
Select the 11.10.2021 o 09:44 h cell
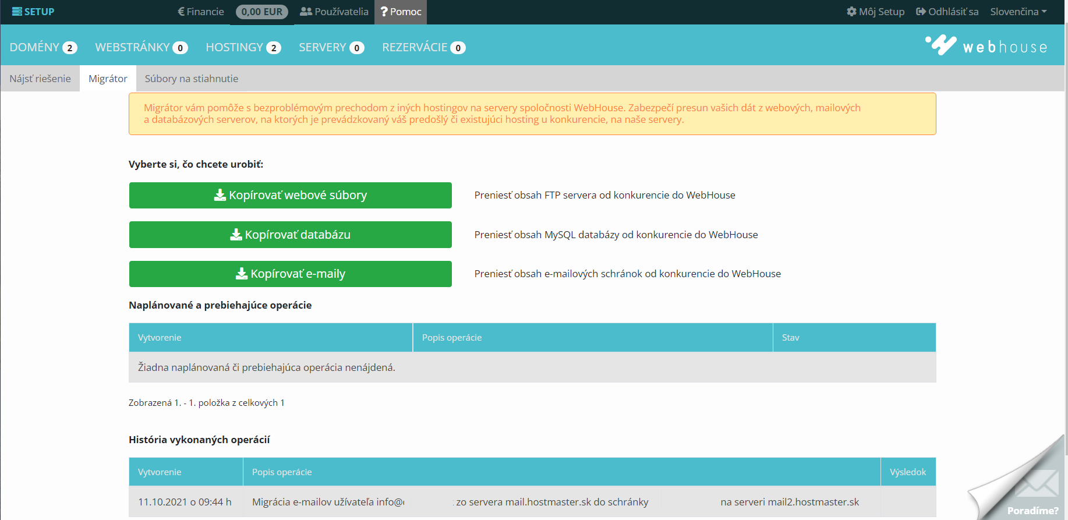pos(185,502)
